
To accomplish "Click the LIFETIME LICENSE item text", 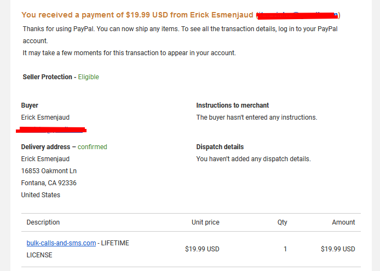I will pos(78,249).
